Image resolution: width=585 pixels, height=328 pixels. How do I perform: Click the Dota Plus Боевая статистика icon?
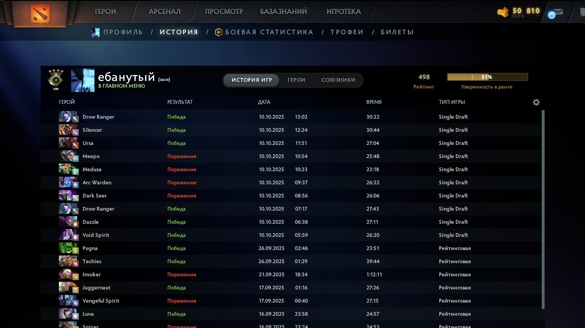coord(219,32)
